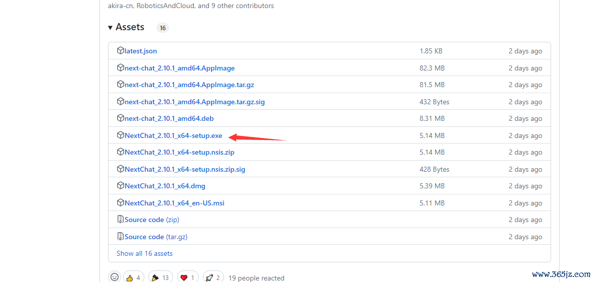This screenshot has width=594, height=282.
Task: Click zip file icon beside Source code (zip)
Action: pos(121,219)
